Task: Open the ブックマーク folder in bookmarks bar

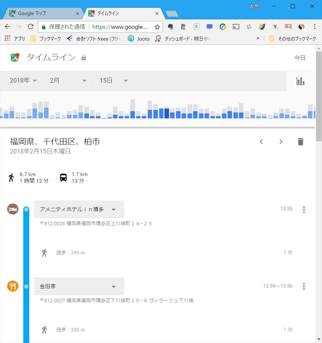Action: pos(46,39)
